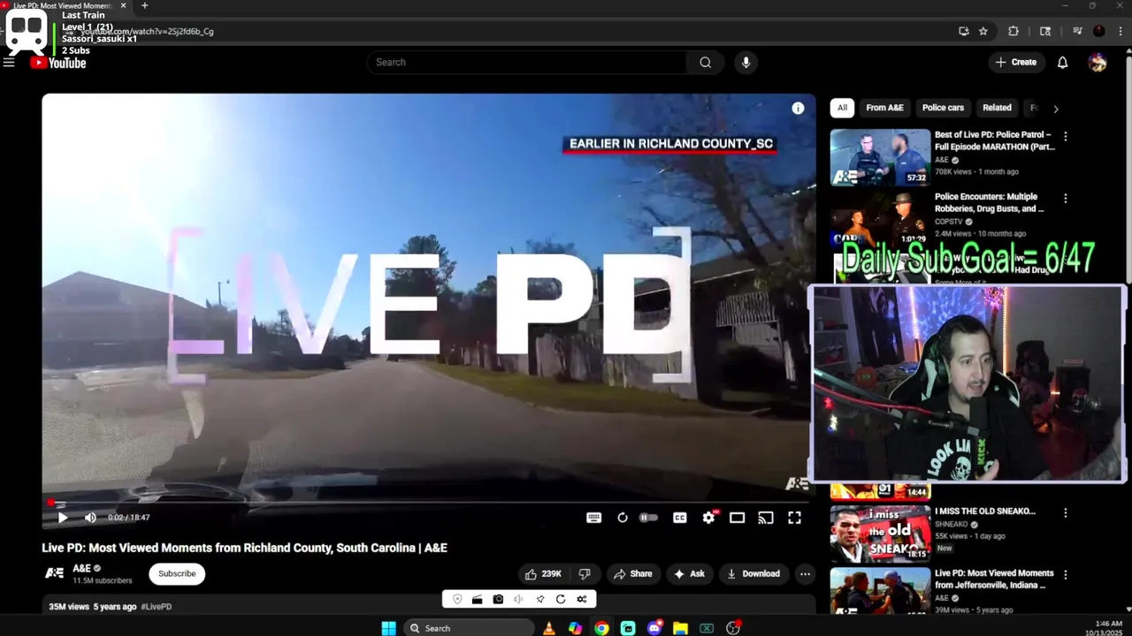The width and height of the screenshot is (1132, 636).
Task: Open a new browser tab
Action: point(144,5)
